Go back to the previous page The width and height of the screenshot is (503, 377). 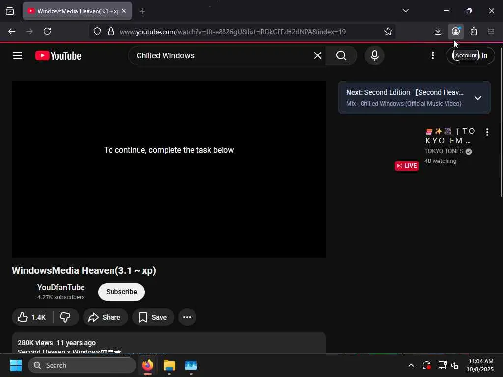tap(12, 31)
